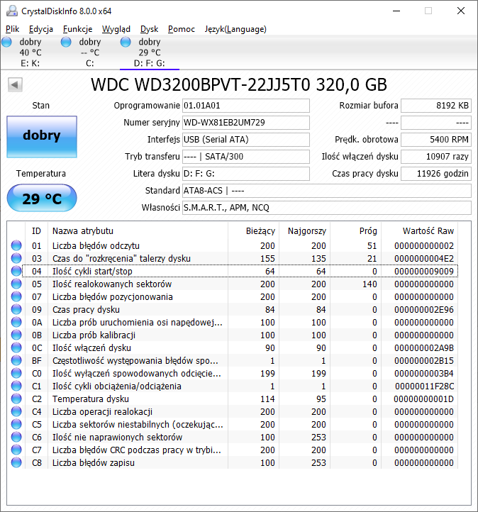
Task: Click status orb for attribute 05
Action: [x=16, y=284]
